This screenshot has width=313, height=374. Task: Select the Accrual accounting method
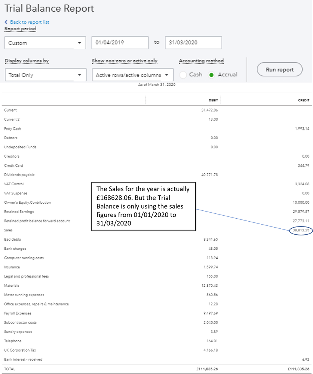212,75
